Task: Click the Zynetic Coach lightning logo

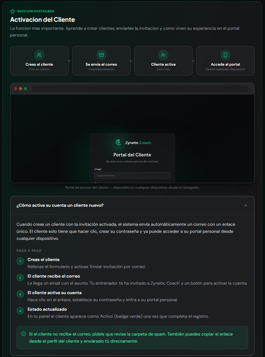Action: pyautogui.click(x=118, y=143)
